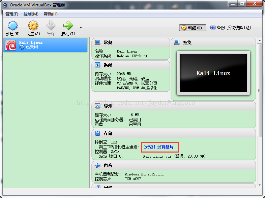Click the 系统 section chip icon
Screen dimensions: 265x198
click(97, 65)
